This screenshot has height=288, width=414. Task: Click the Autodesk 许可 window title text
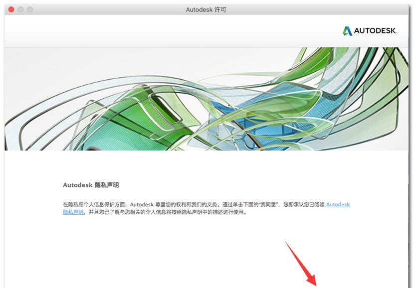pos(206,10)
